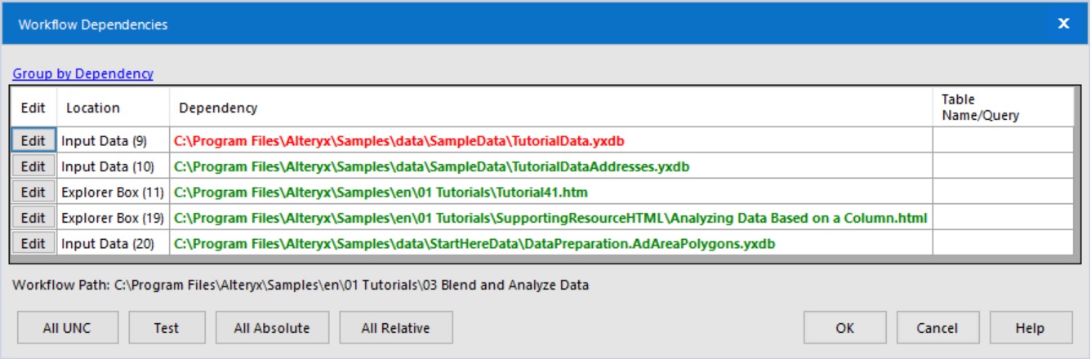Click the Location column header
The width and height of the screenshot is (1091, 359).
[113, 108]
